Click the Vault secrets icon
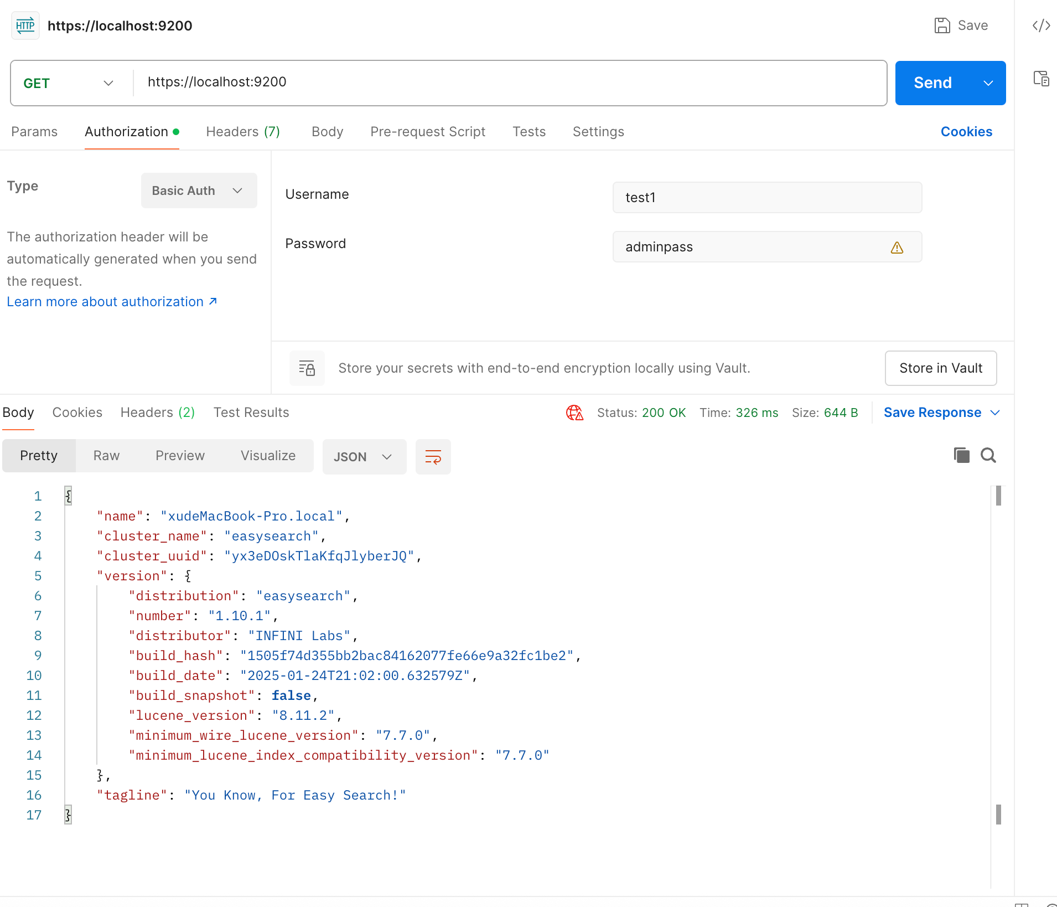 point(307,368)
